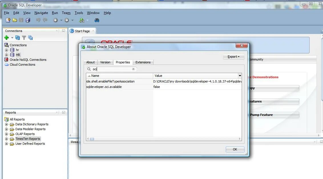Screen dimensions: 323x179
Task: Expand TimesTen Reports folder
Action: pyautogui.click(x=6, y=139)
